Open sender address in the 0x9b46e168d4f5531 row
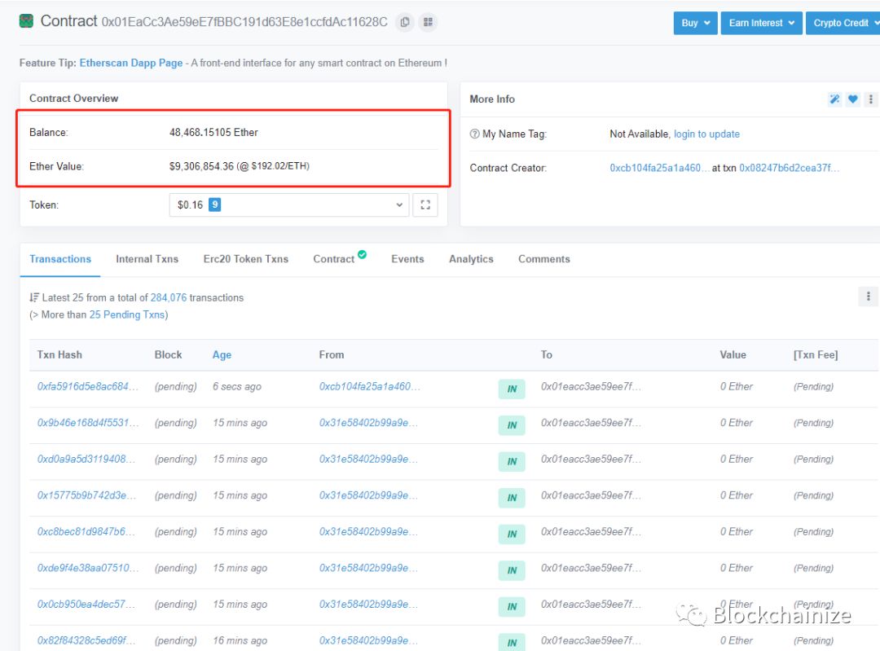This screenshot has width=880, height=651. click(x=368, y=423)
